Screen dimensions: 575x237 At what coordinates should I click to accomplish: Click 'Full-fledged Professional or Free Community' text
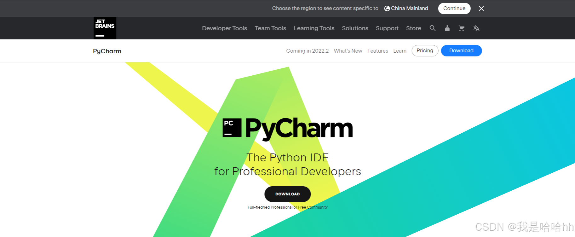tap(288, 207)
